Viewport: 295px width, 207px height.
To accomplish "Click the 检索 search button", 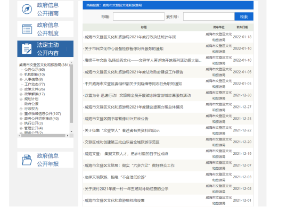I will click(244, 16).
